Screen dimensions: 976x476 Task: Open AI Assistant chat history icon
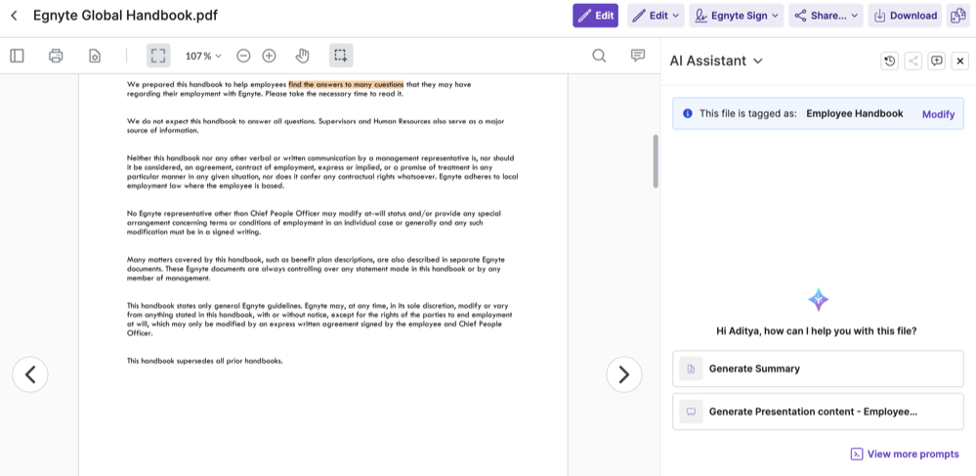point(889,62)
